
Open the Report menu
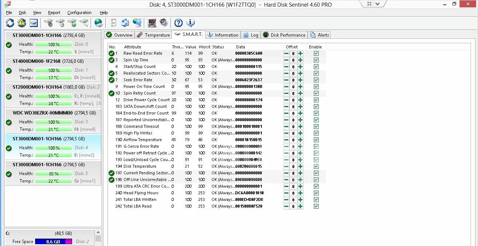tap(54, 13)
